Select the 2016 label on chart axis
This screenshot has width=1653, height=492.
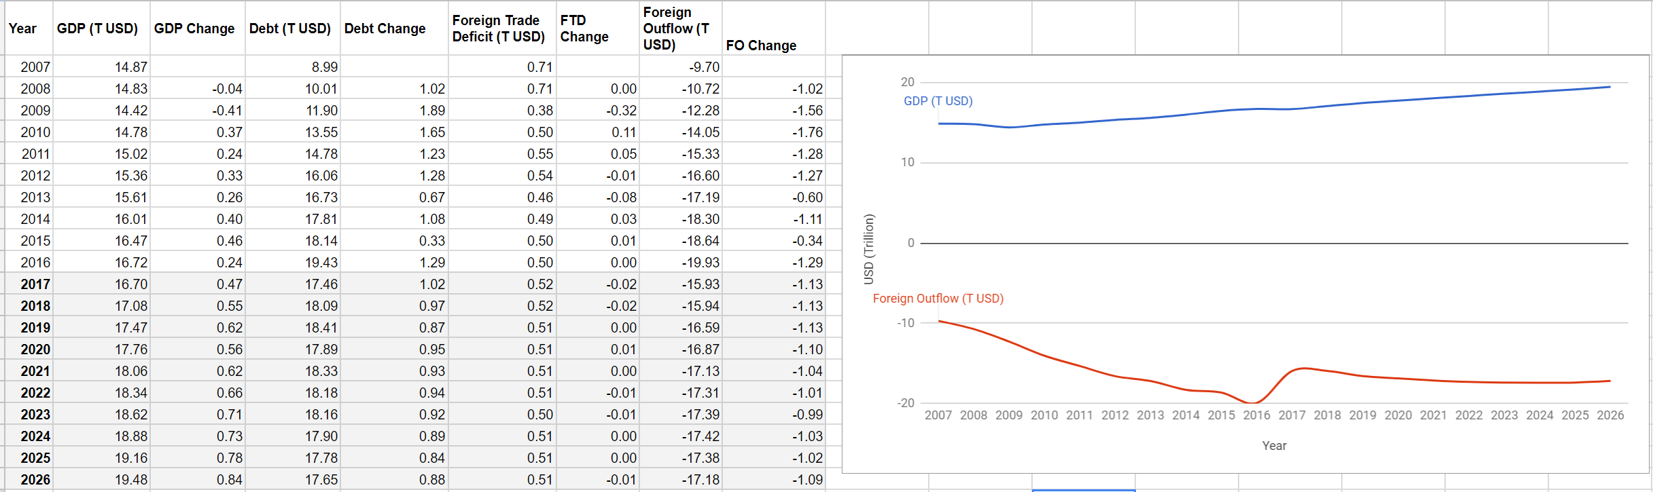(x=1256, y=415)
